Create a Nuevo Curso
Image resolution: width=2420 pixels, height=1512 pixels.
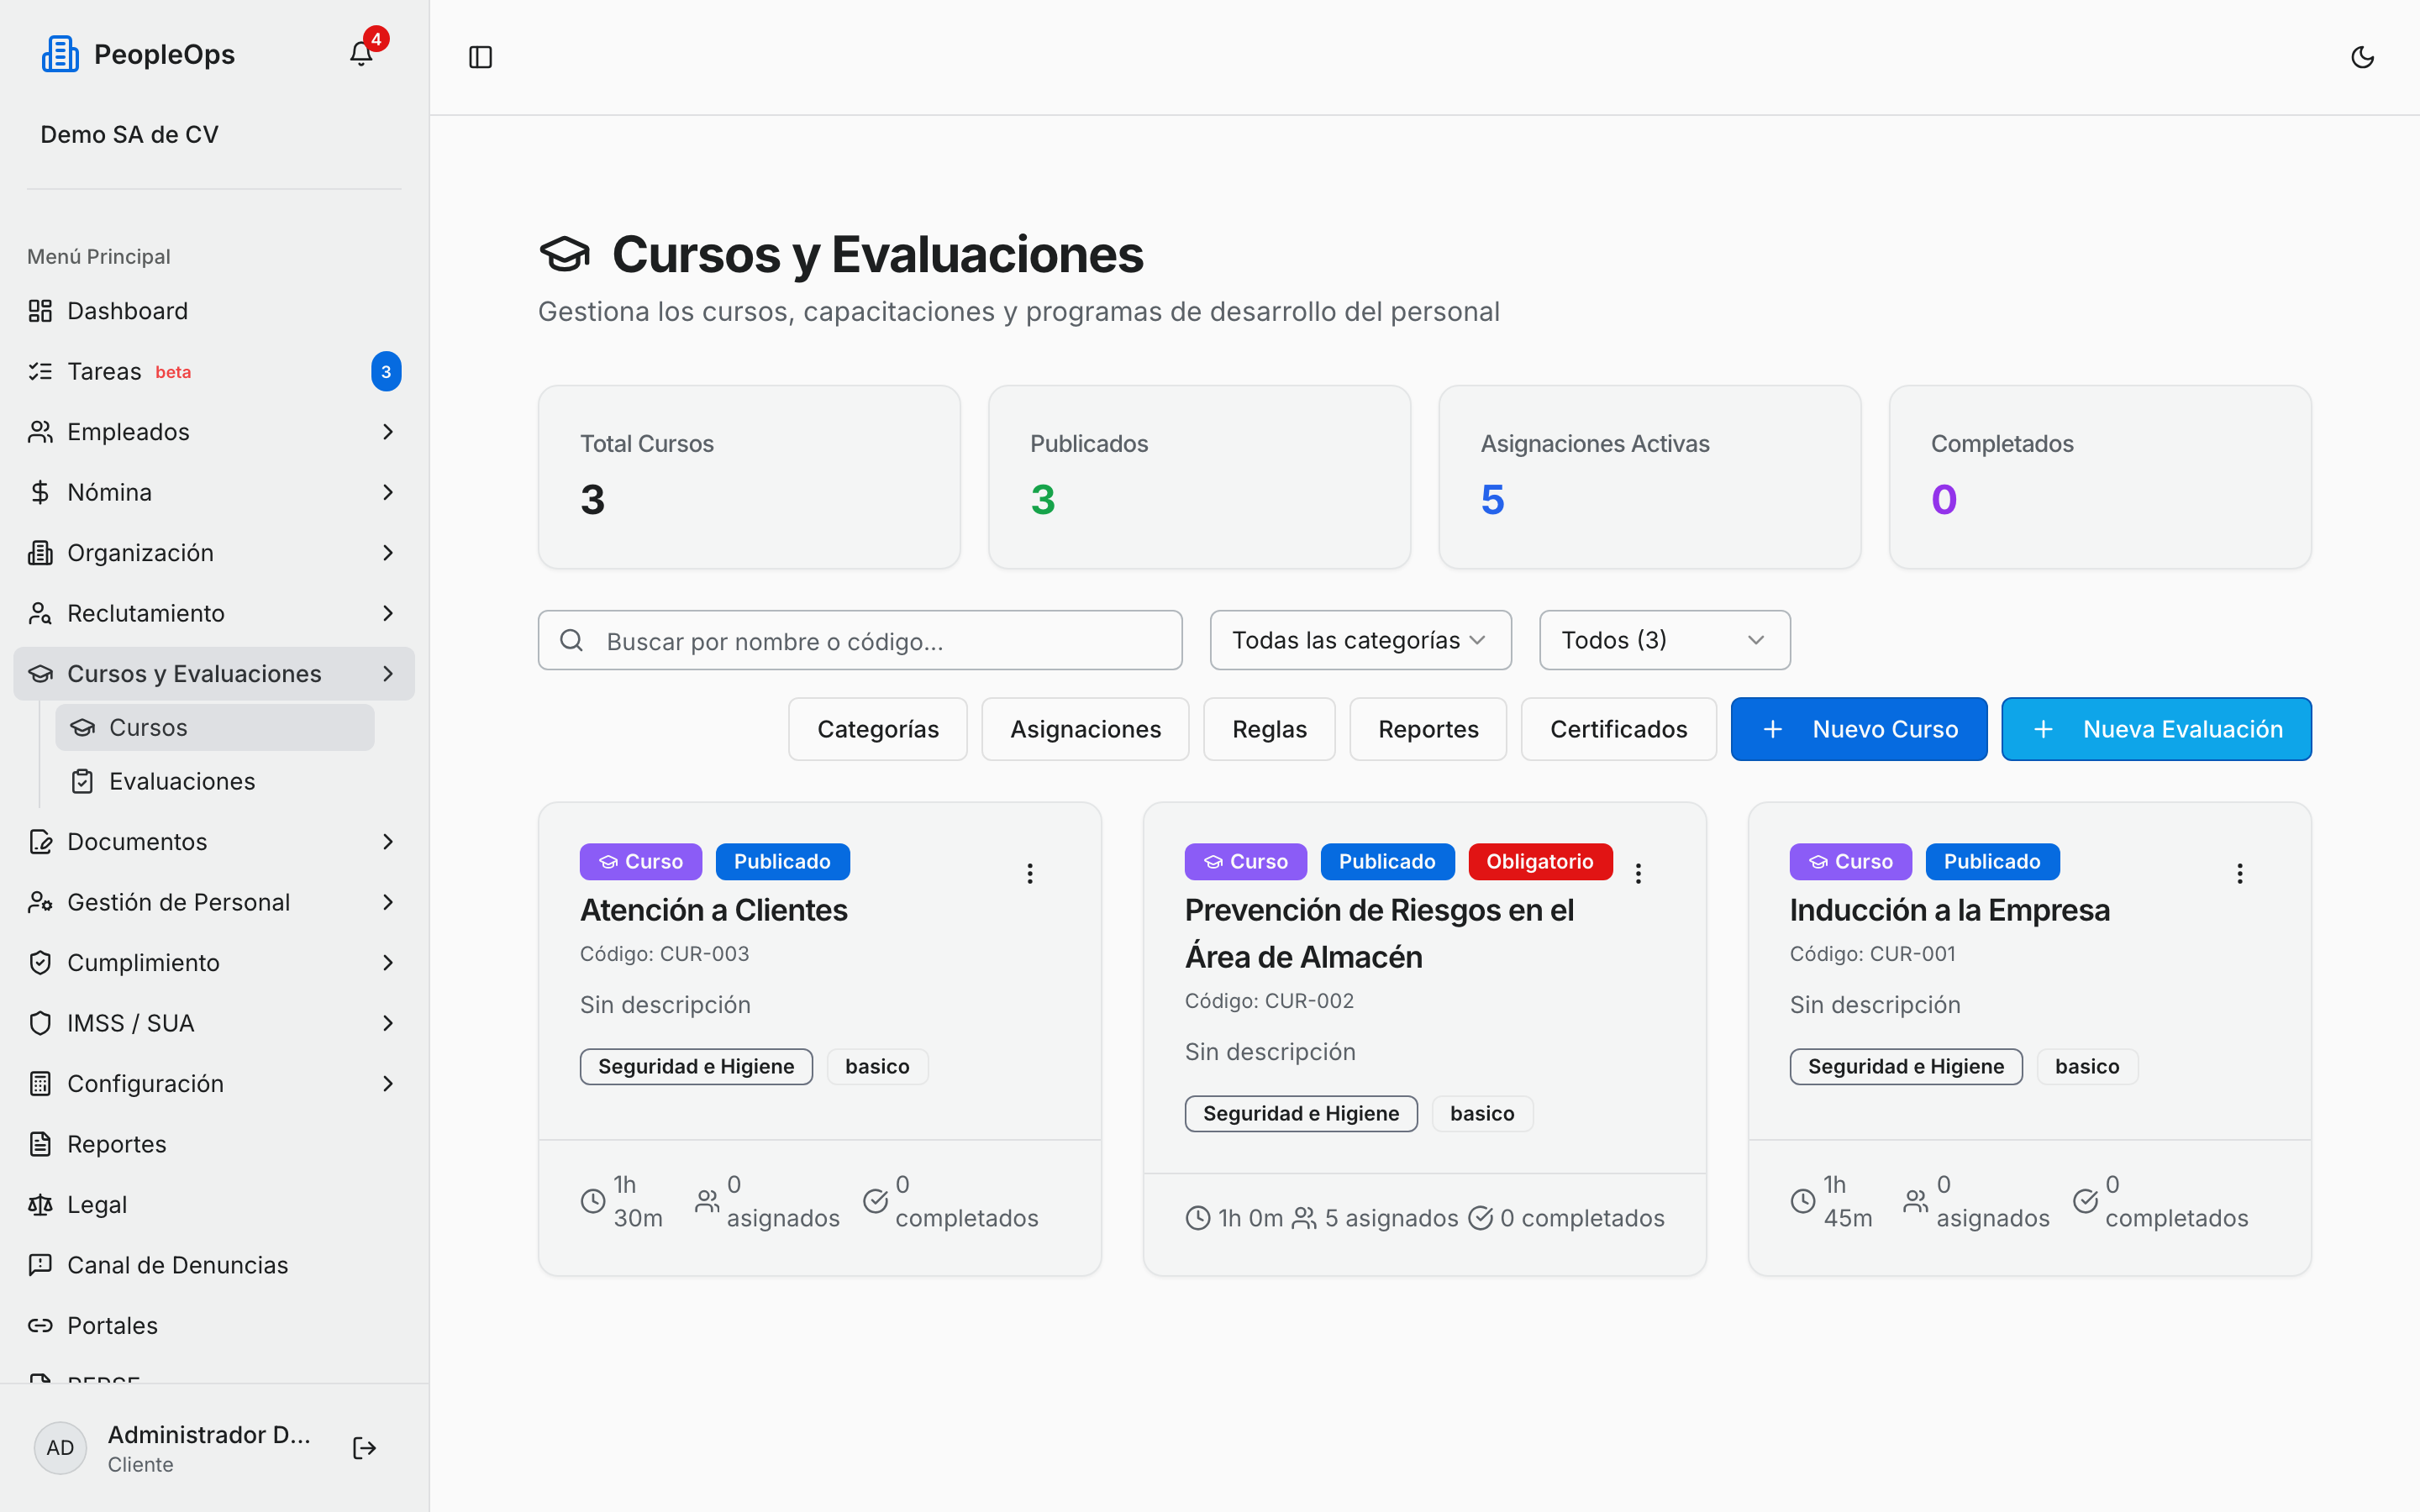1859,729
